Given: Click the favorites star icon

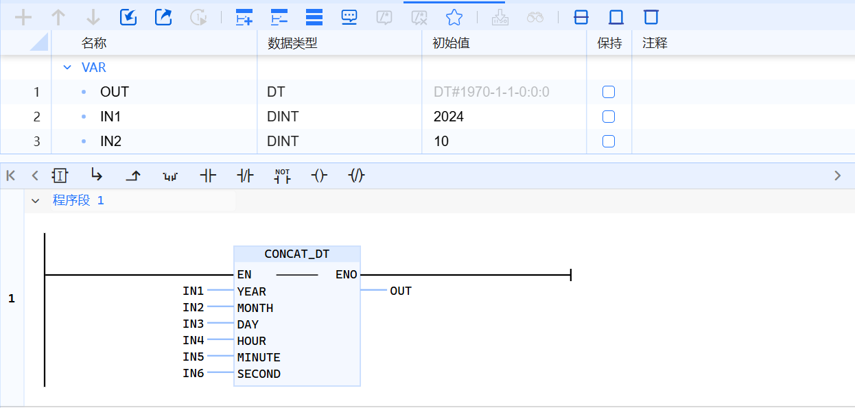Looking at the screenshot, I should [x=454, y=17].
